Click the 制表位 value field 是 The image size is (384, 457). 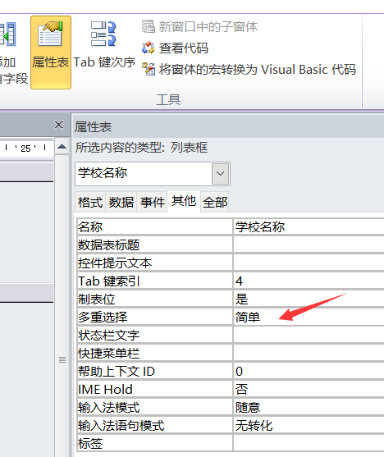[x=309, y=299]
